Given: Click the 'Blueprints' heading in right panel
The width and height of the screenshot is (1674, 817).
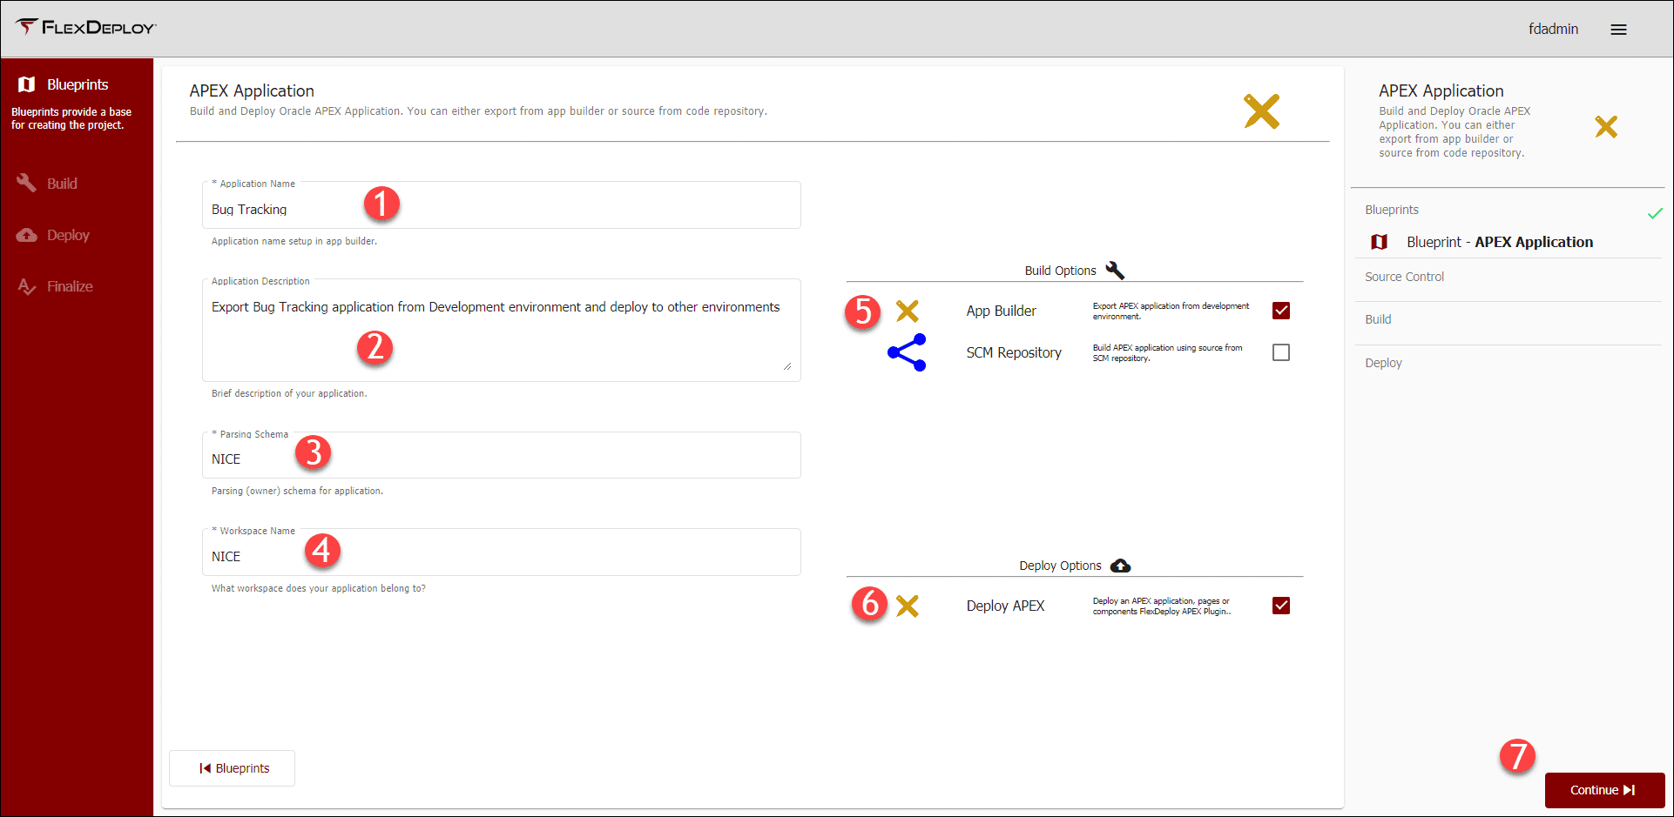Looking at the screenshot, I should [x=1392, y=210].
